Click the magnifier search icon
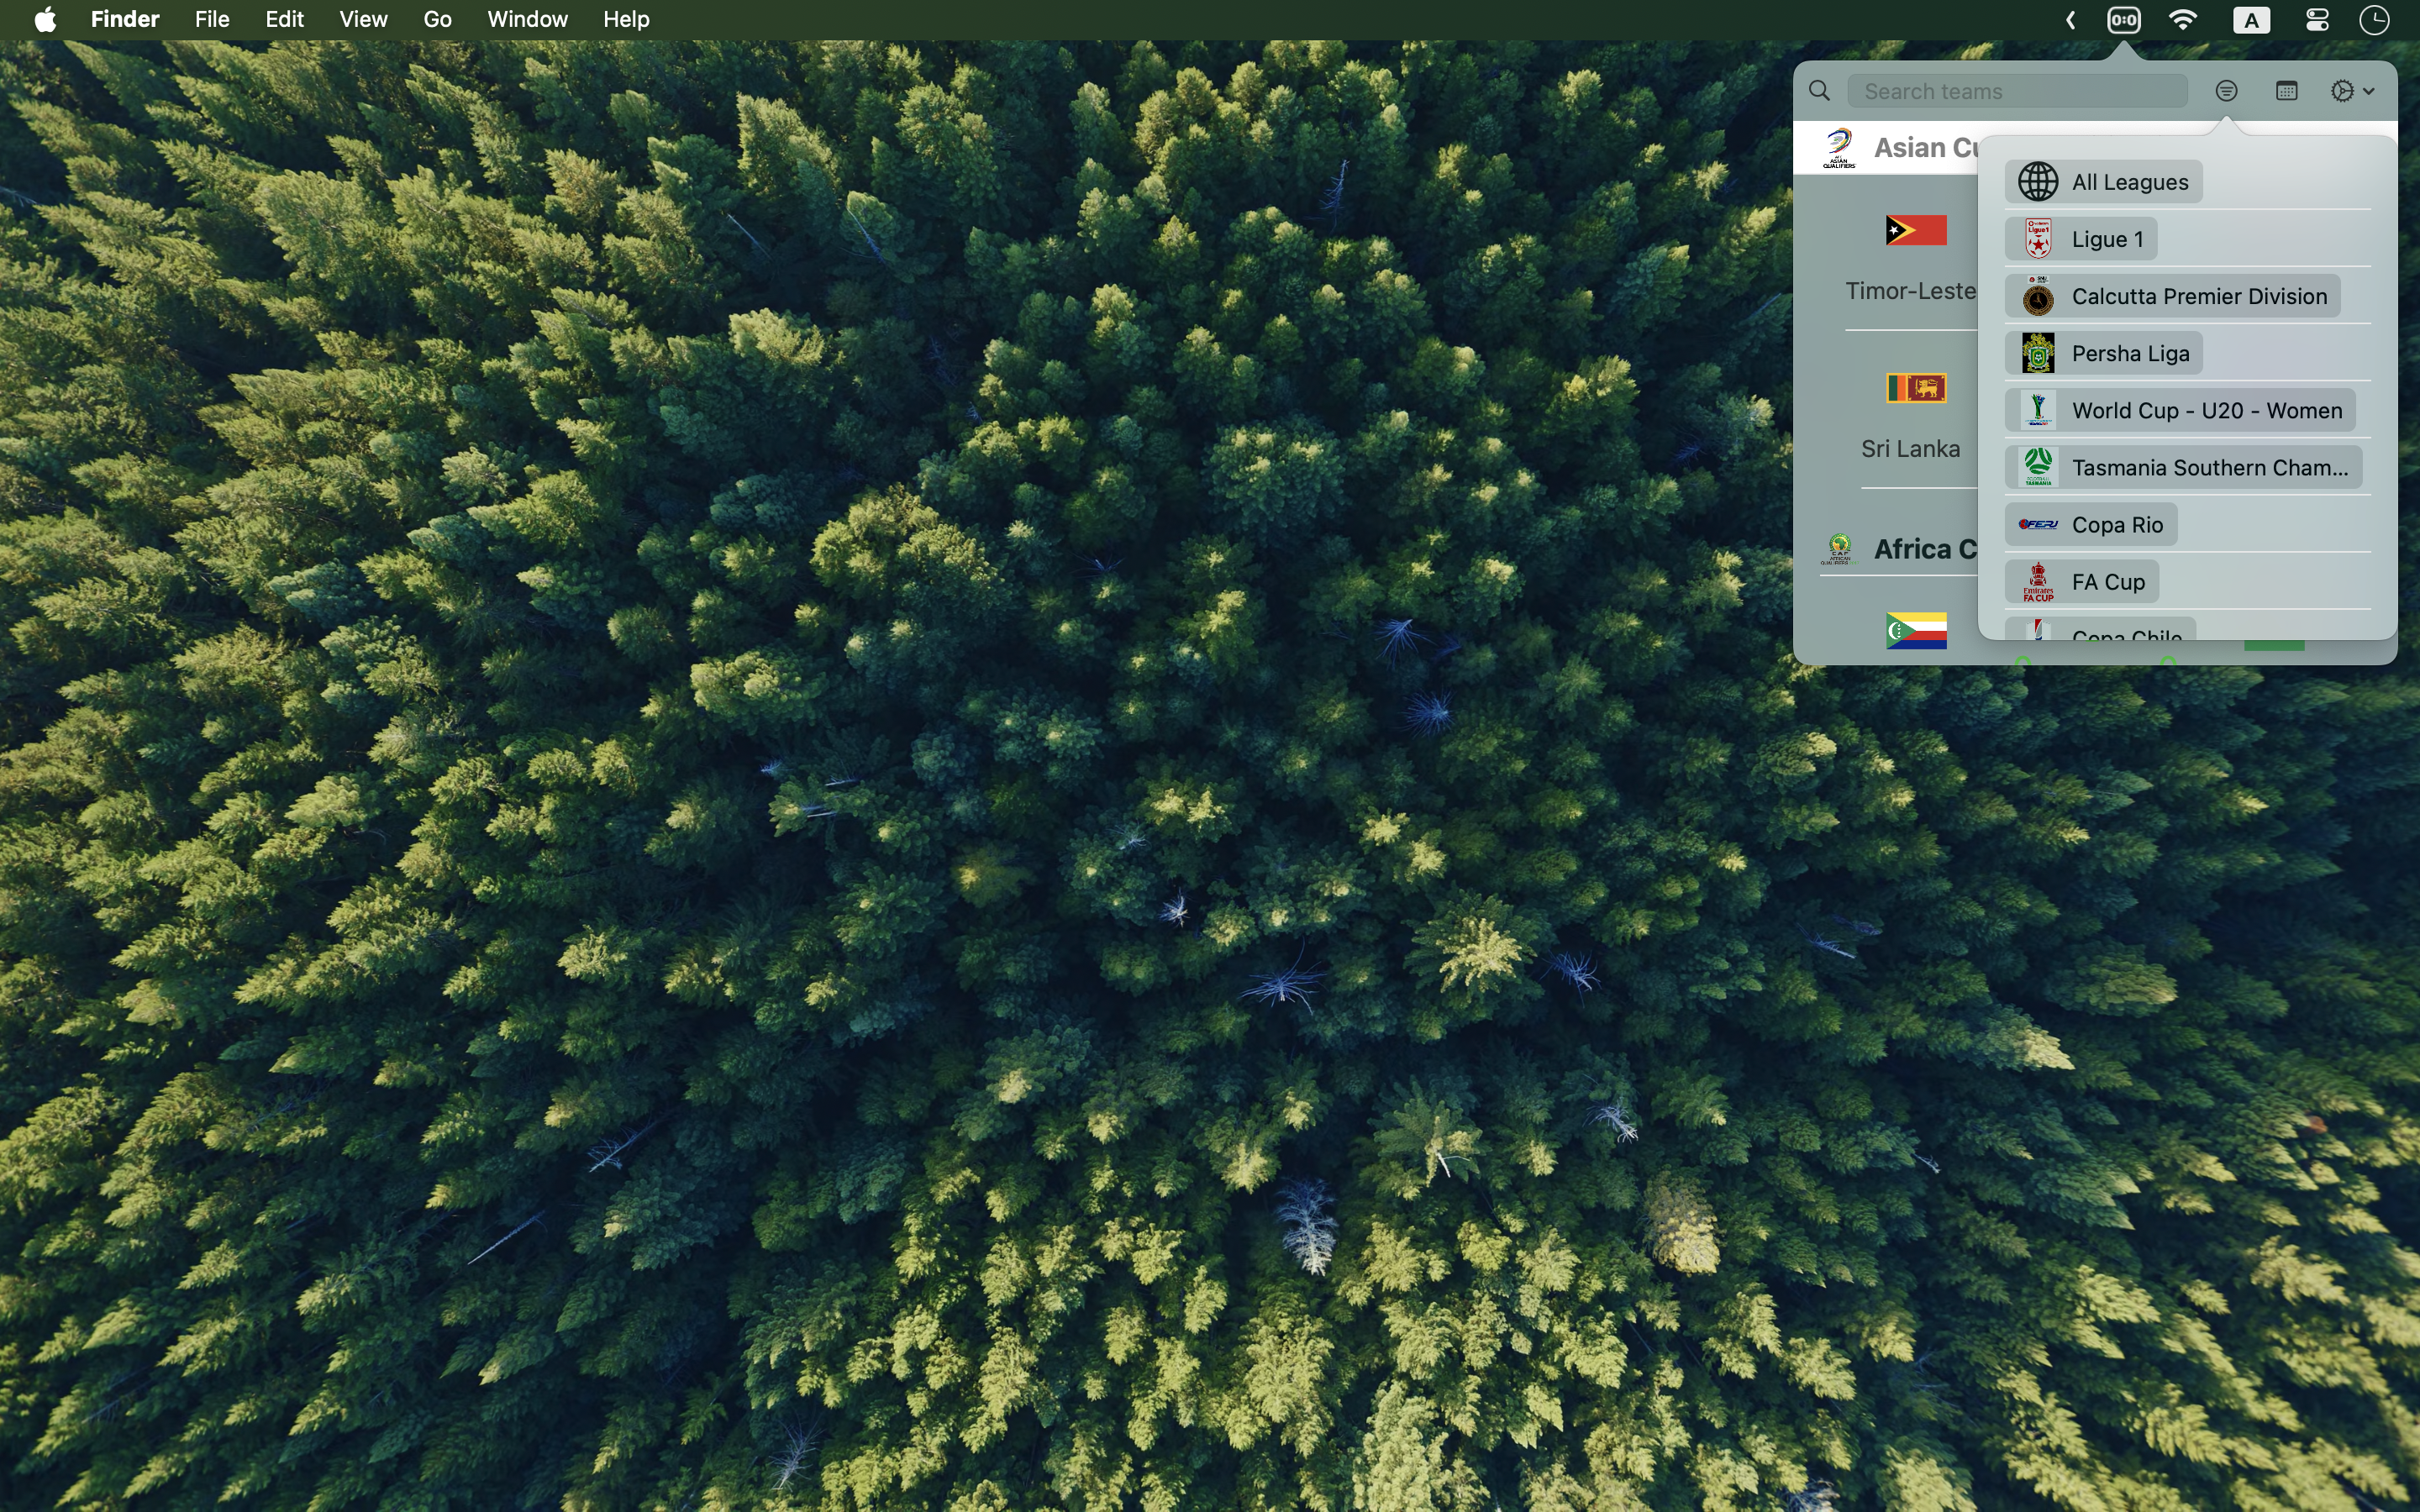 [x=1820, y=91]
